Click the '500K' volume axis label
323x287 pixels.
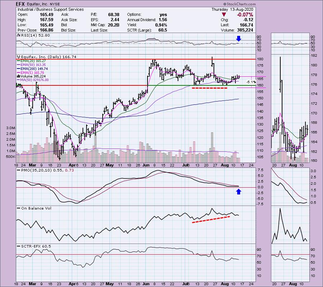(x=11, y=156)
